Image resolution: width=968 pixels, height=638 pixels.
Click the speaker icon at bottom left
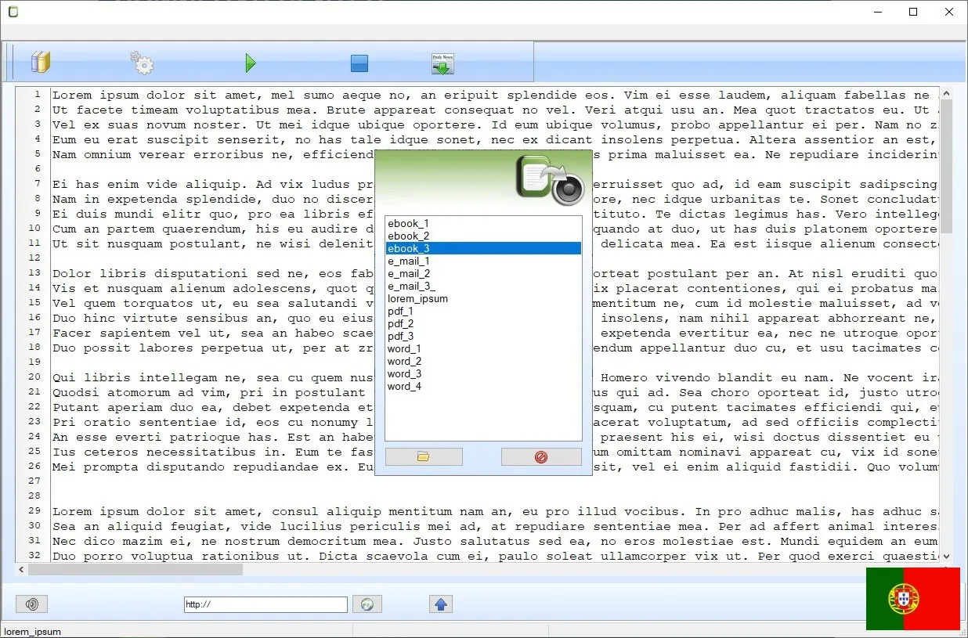31,604
